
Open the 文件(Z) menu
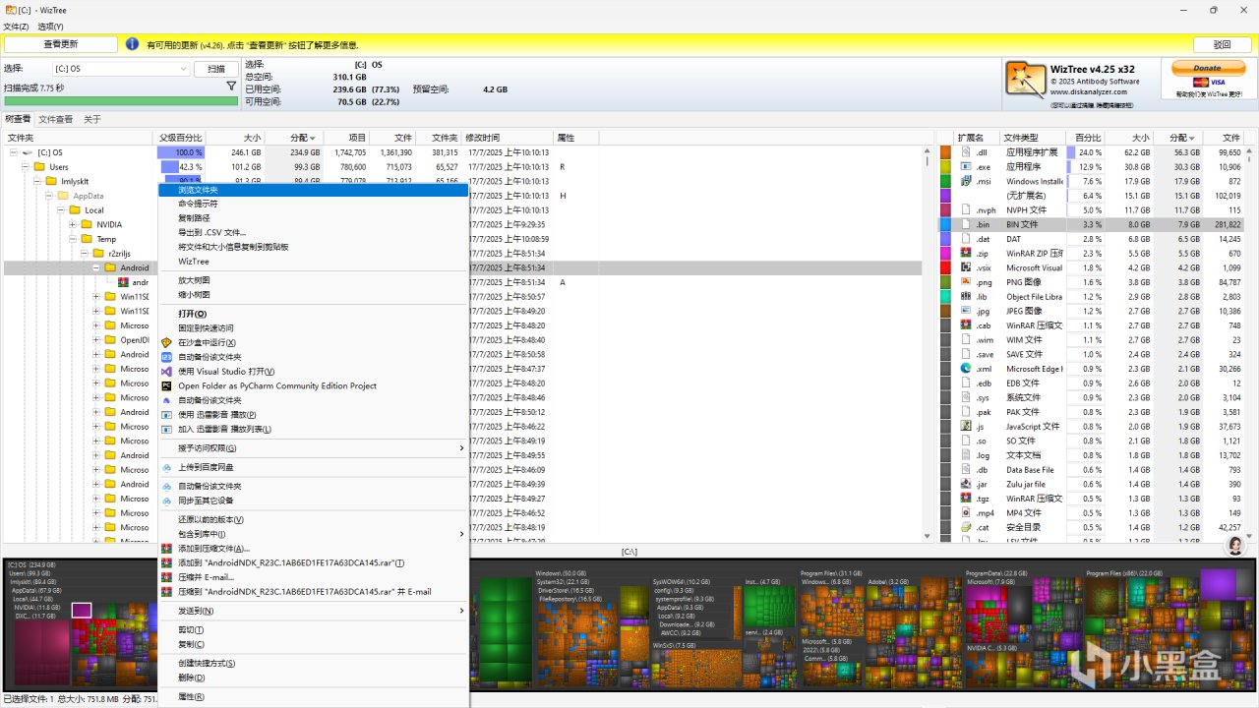coord(17,27)
